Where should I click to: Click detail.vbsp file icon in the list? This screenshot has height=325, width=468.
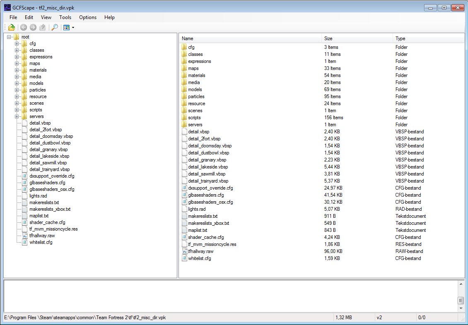184,132
